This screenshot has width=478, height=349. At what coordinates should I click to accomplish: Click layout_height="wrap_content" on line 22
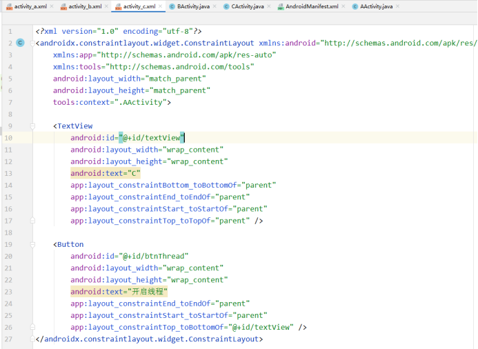(x=149, y=280)
